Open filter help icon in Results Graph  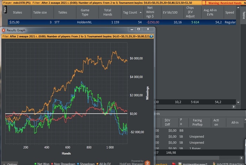coord(151,36)
